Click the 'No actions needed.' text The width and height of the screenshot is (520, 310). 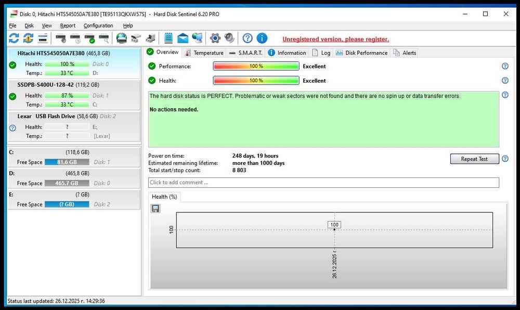pyautogui.click(x=174, y=109)
